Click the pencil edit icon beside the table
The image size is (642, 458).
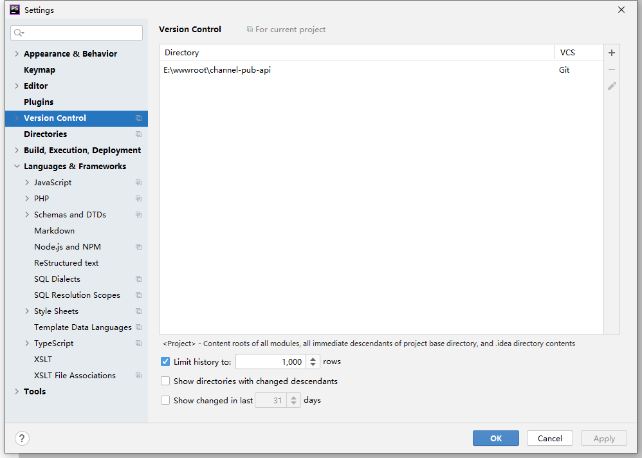click(612, 86)
